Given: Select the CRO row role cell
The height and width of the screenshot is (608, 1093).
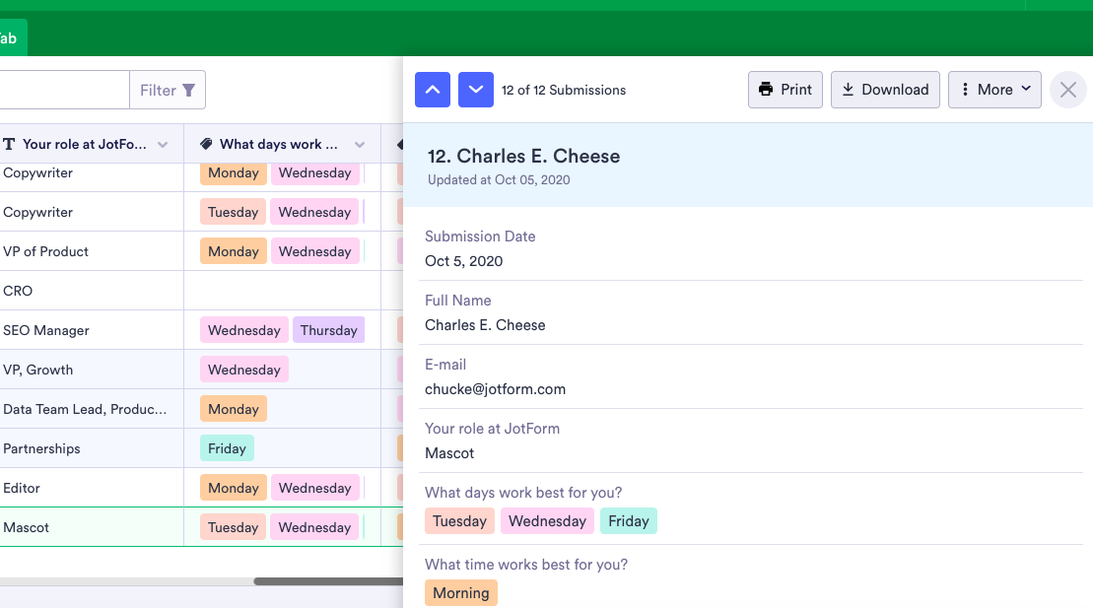Looking at the screenshot, I should point(92,291).
